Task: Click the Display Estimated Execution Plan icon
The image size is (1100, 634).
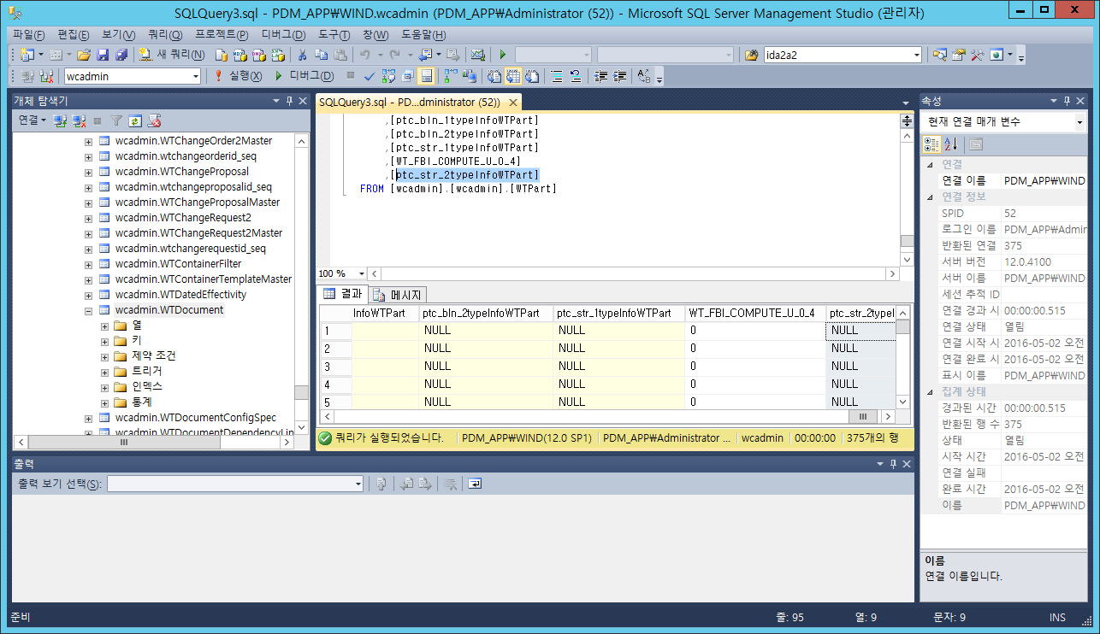Action: click(x=388, y=76)
